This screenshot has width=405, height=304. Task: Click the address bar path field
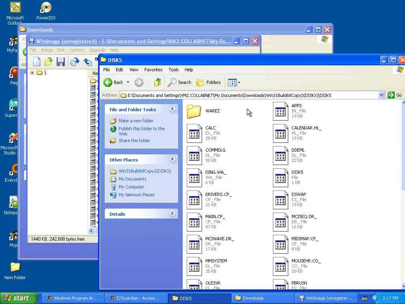click(249, 95)
